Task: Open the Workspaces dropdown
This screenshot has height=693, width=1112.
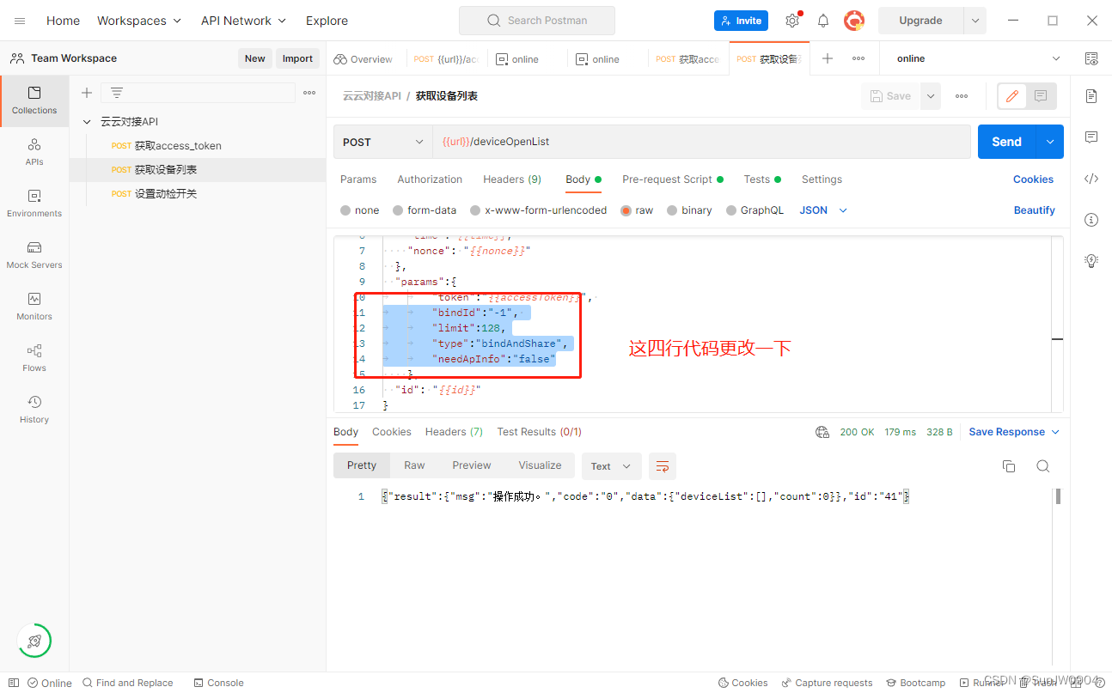Action: pyautogui.click(x=139, y=21)
